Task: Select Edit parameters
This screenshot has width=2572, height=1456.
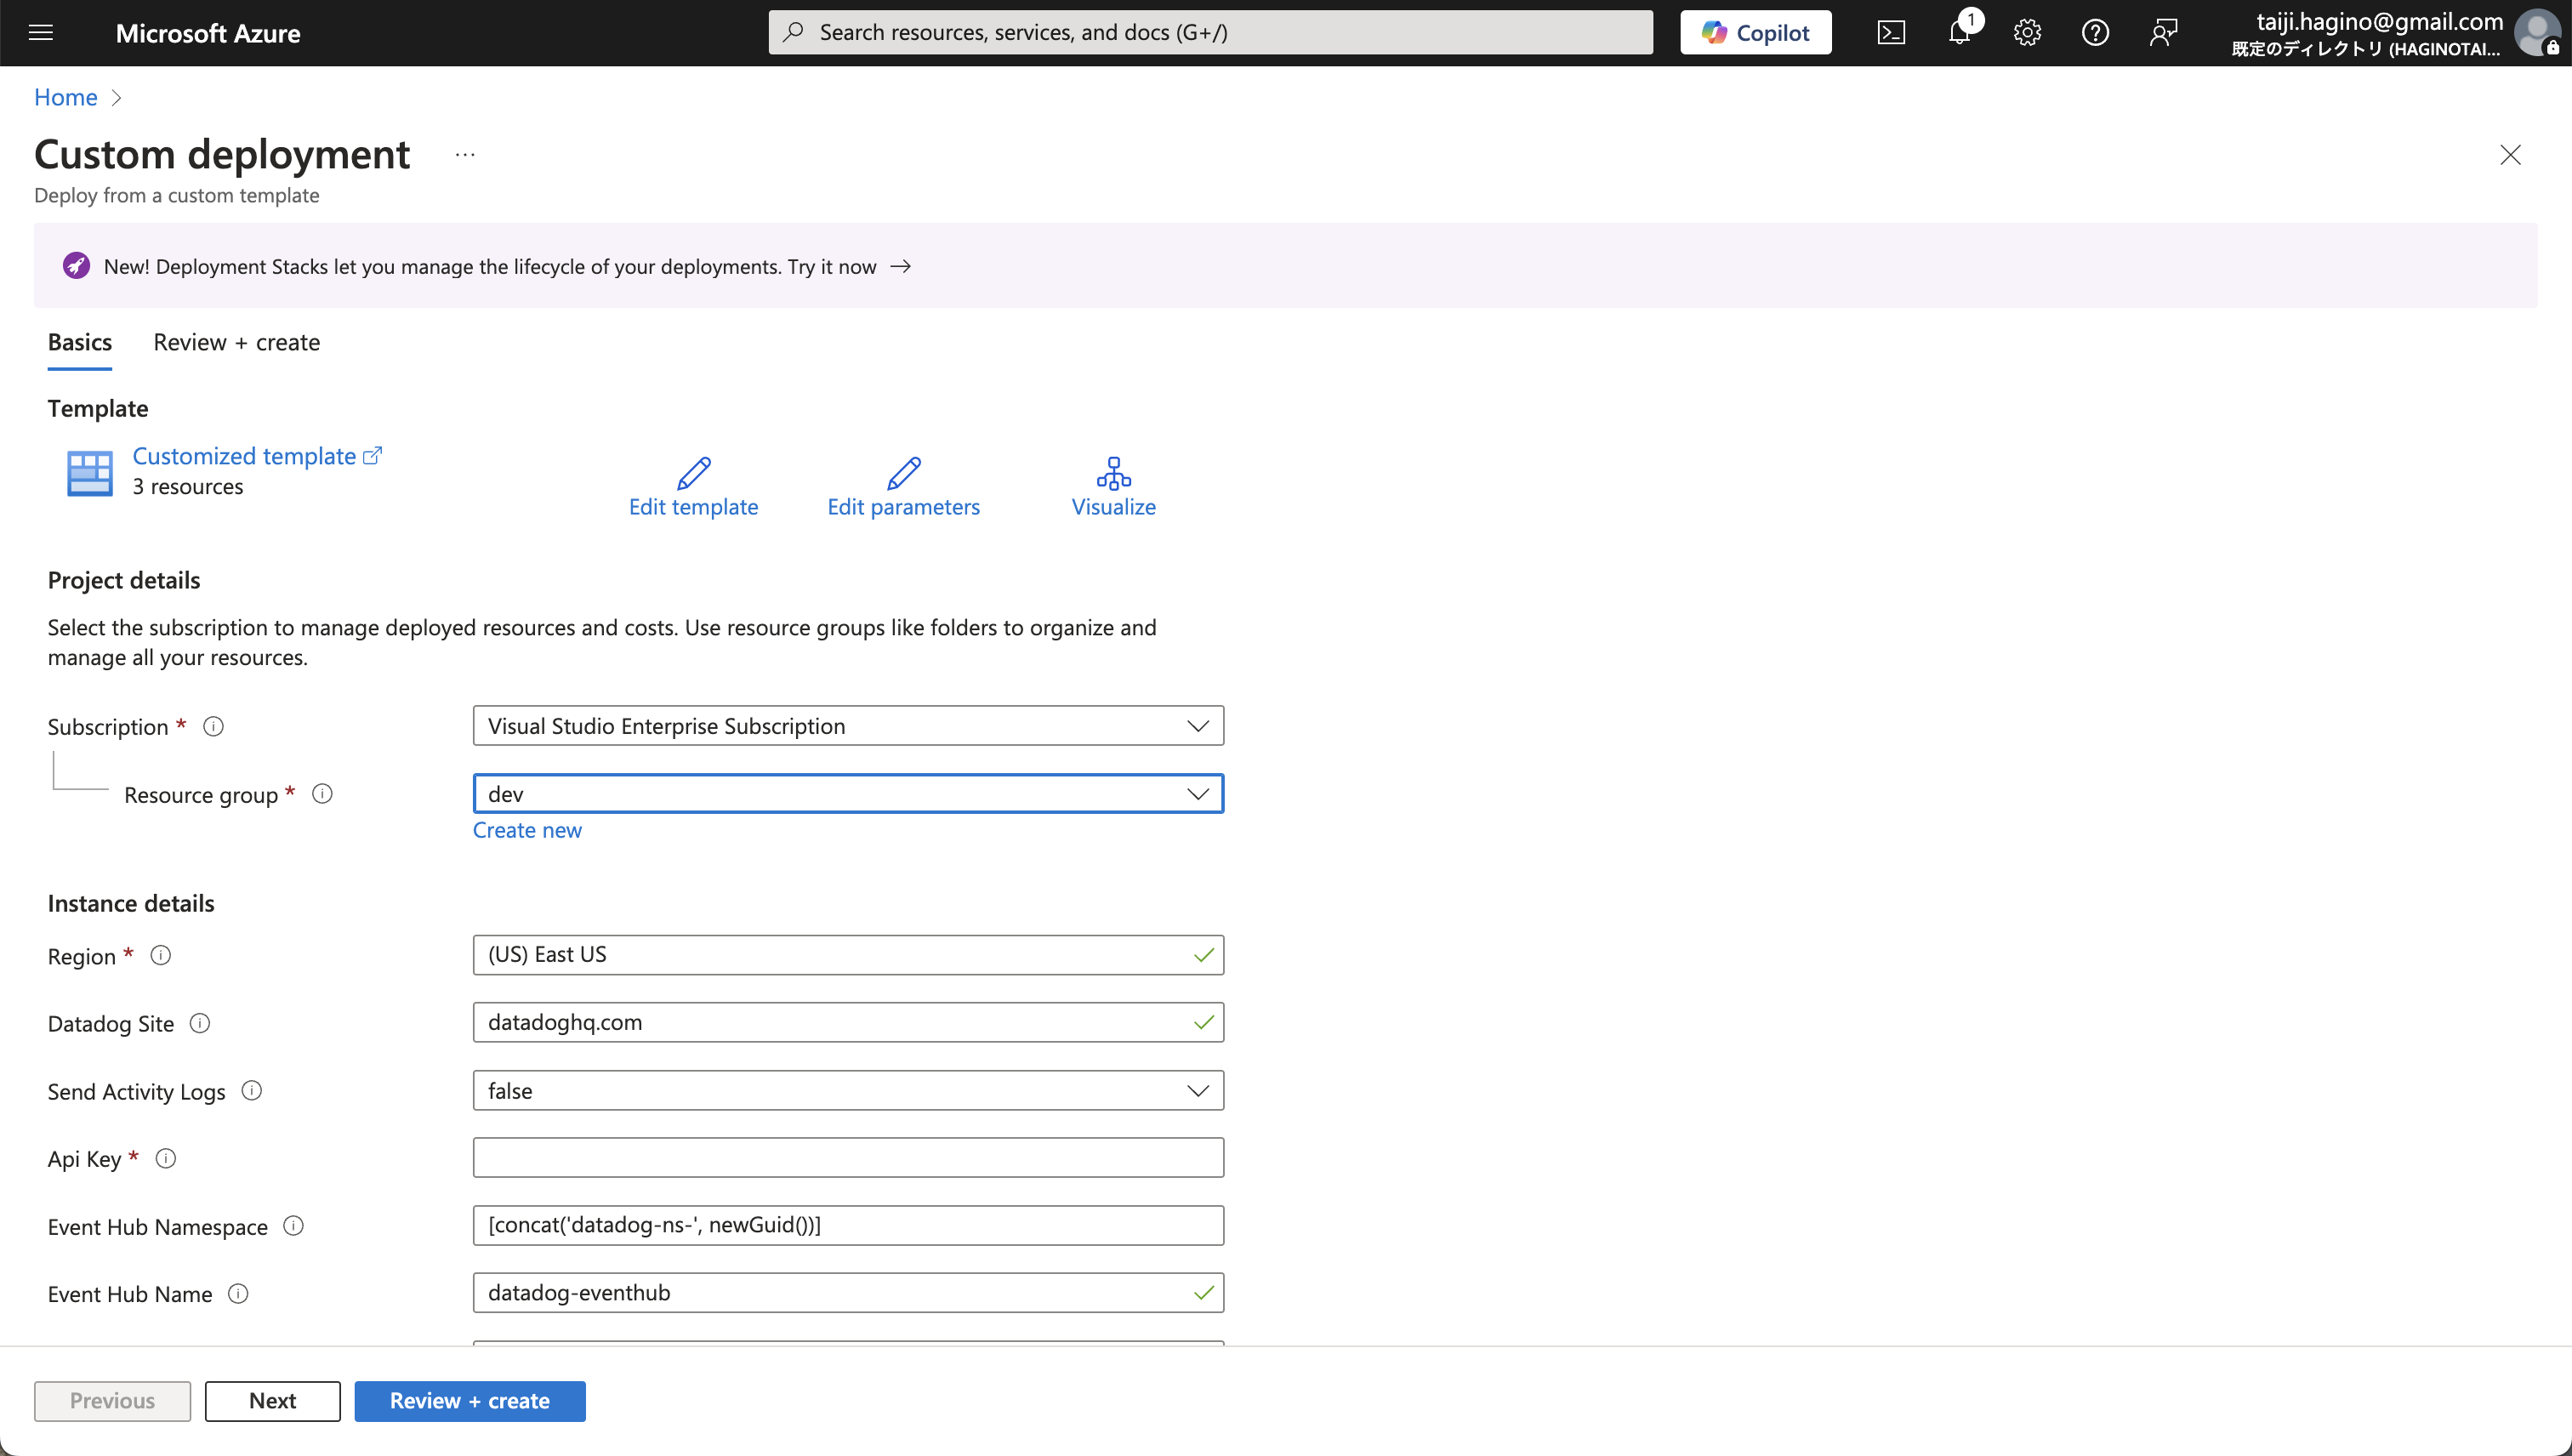Action: [903, 486]
